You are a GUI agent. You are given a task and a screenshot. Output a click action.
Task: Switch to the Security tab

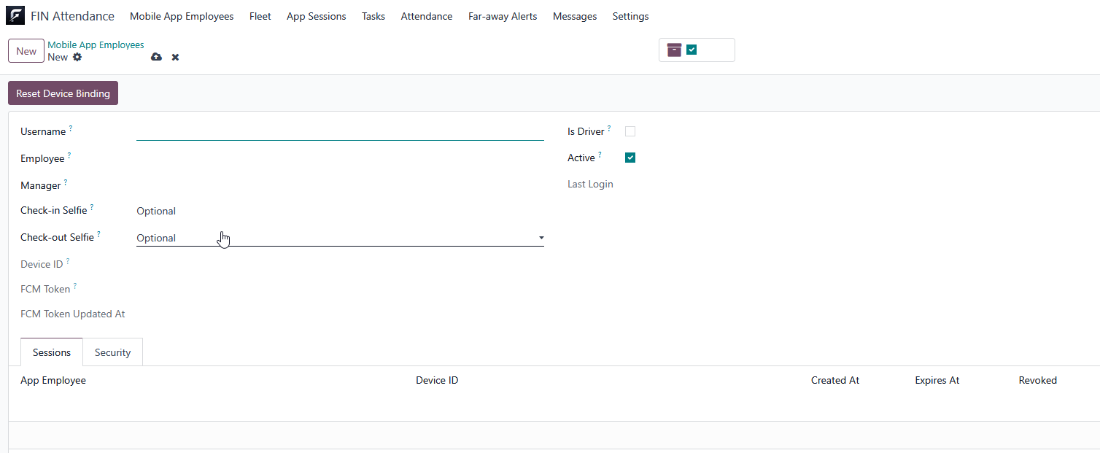click(x=112, y=352)
